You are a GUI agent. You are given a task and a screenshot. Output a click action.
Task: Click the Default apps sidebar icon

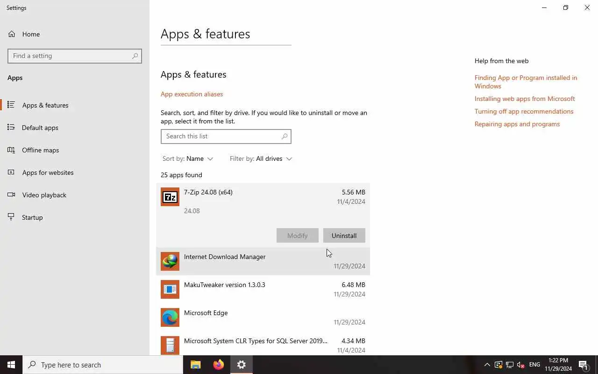[x=11, y=128]
